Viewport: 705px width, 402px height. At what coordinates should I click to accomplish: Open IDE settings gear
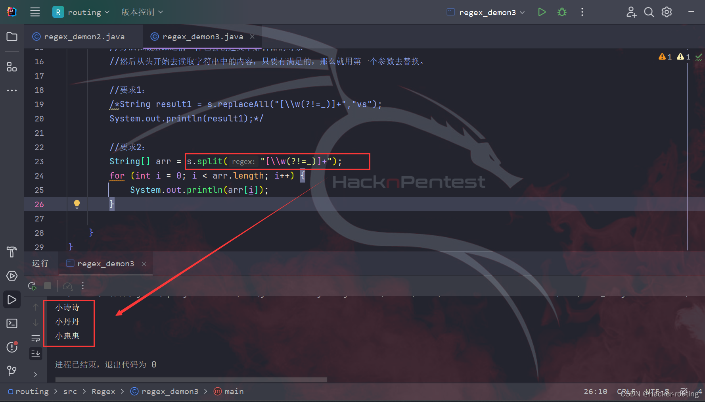pos(667,12)
